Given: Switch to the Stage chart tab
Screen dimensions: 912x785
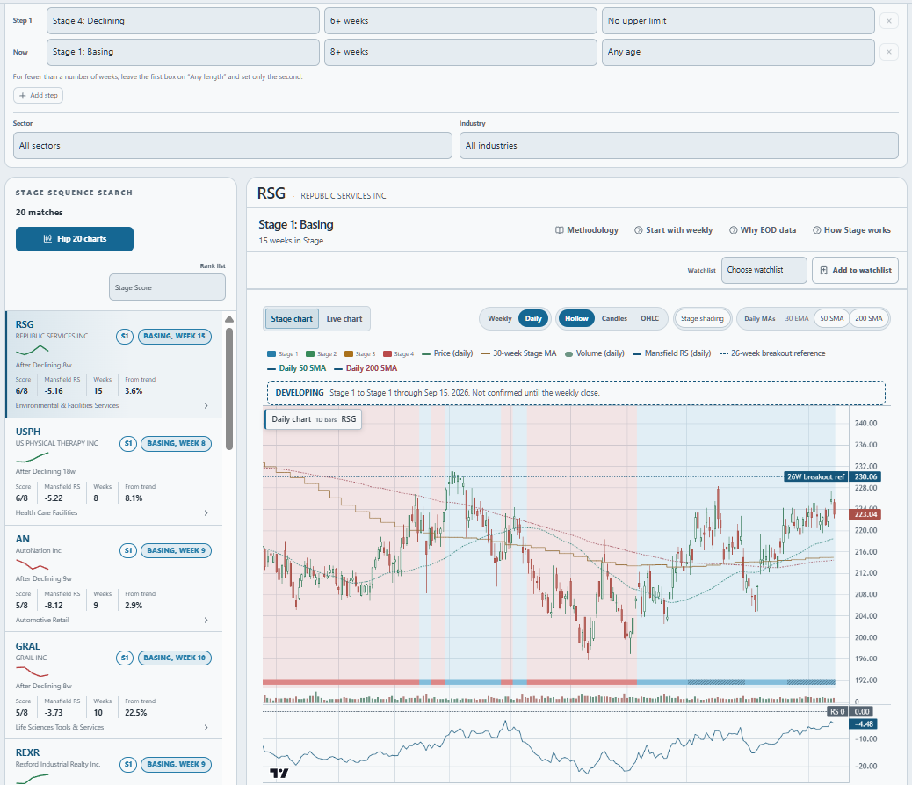Looking at the screenshot, I should pyautogui.click(x=292, y=319).
